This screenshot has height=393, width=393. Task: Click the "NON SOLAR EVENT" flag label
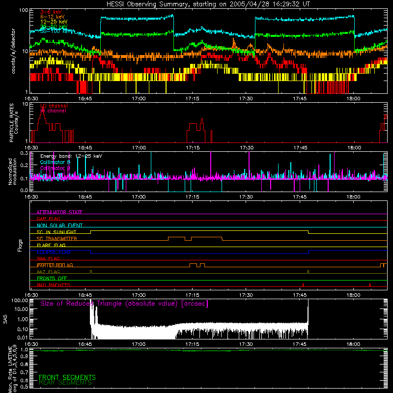pyautogui.click(x=59, y=225)
